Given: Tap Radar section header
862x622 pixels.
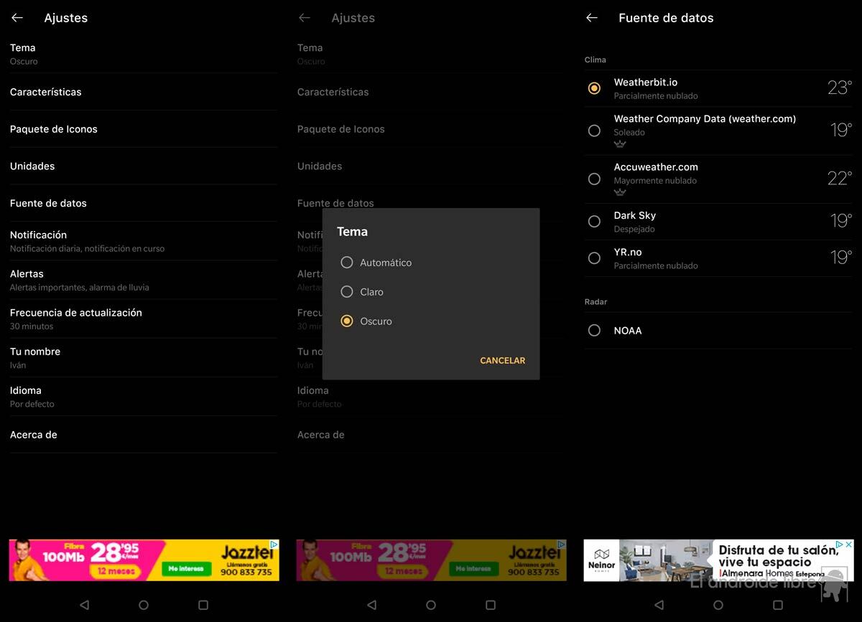Looking at the screenshot, I should tap(596, 302).
